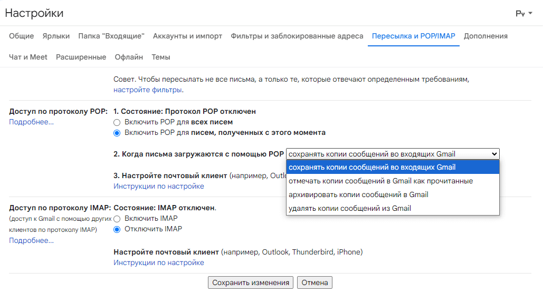Collapse the POP action dropdown arrow
This screenshot has width=543, height=293.
(494, 154)
